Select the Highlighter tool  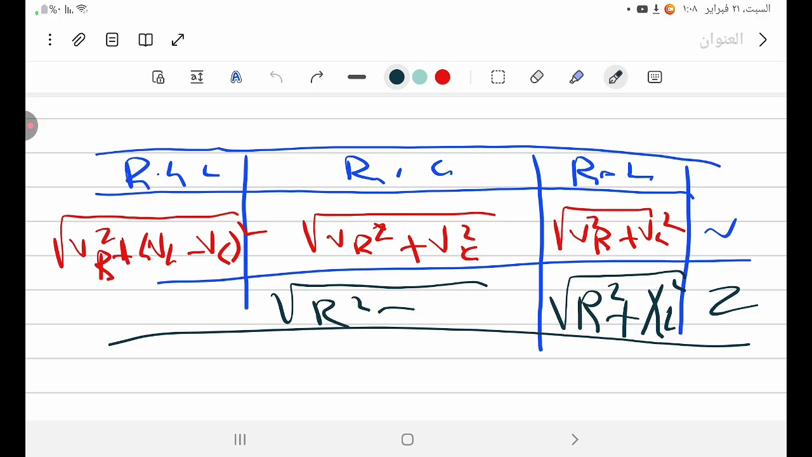pyautogui.click(x=577, y=77)
